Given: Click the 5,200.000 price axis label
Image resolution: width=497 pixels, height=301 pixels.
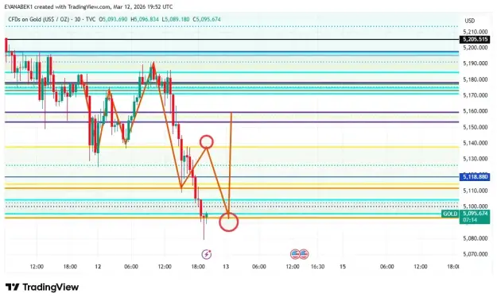Looking at the screenshot, I should [x=475, y=48].
